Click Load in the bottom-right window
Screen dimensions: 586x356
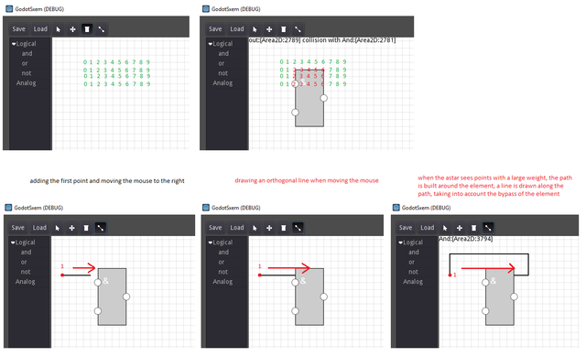tap(428, 228)
